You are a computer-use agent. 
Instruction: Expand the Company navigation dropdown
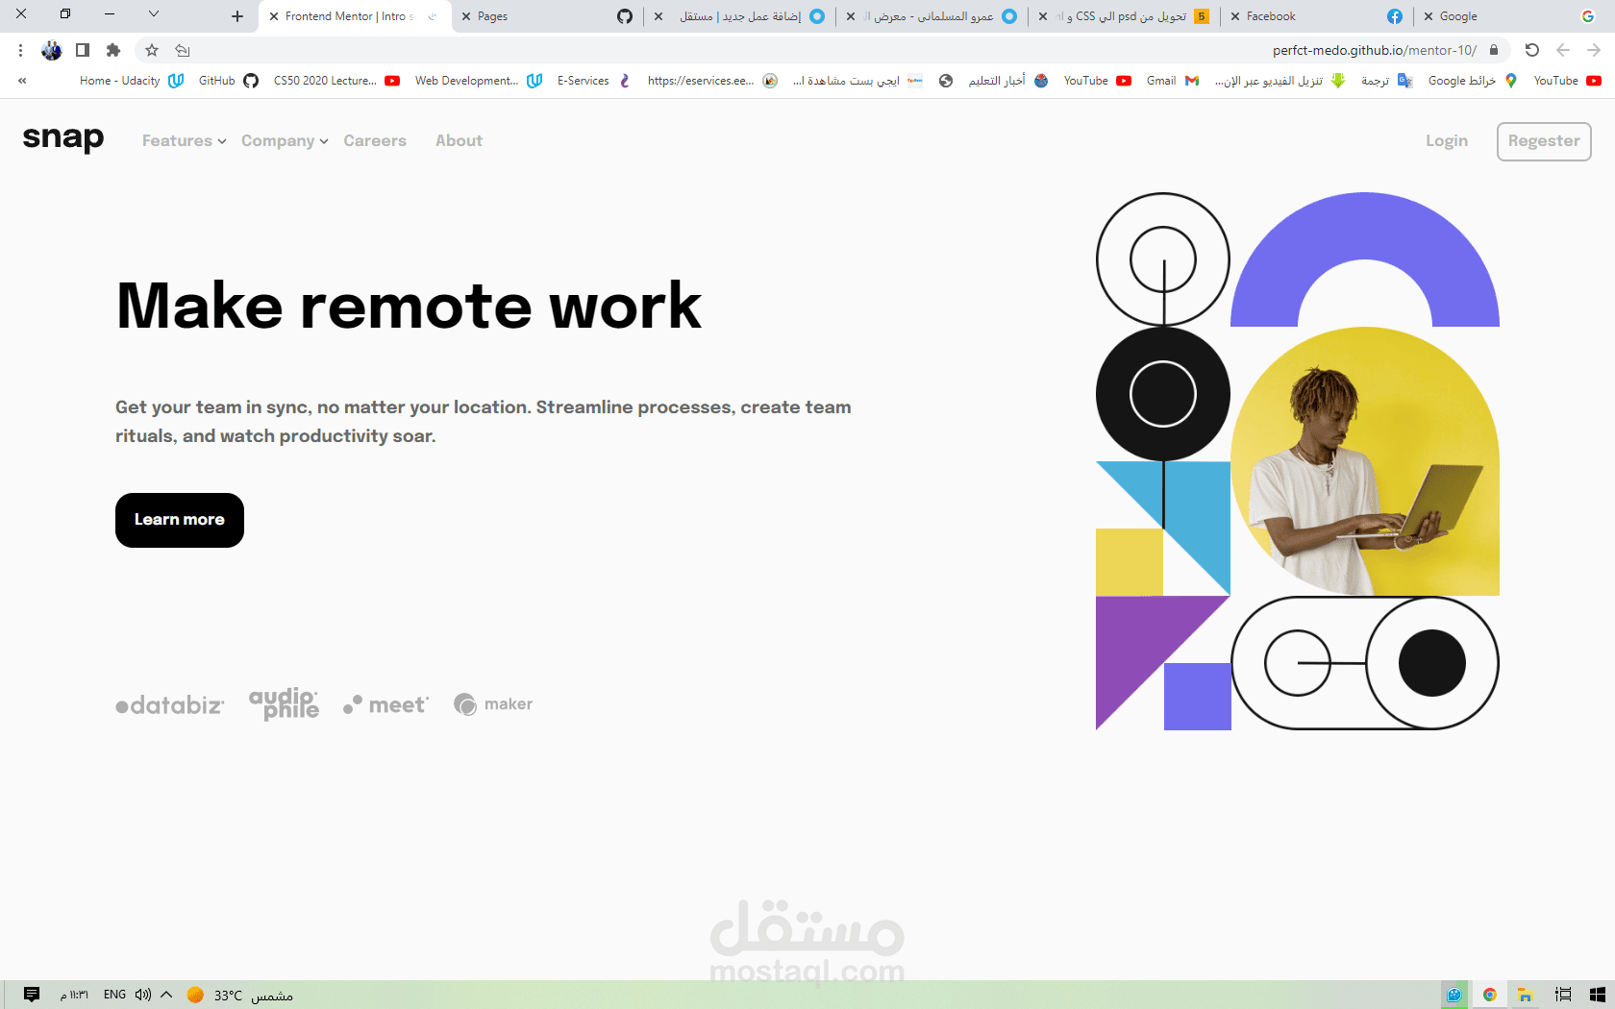[x=284, y=140]
